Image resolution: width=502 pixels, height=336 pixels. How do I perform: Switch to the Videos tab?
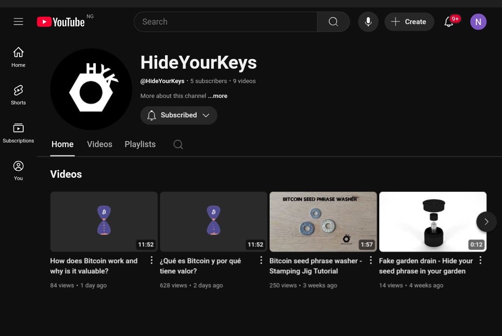click(x=99, y=144)
